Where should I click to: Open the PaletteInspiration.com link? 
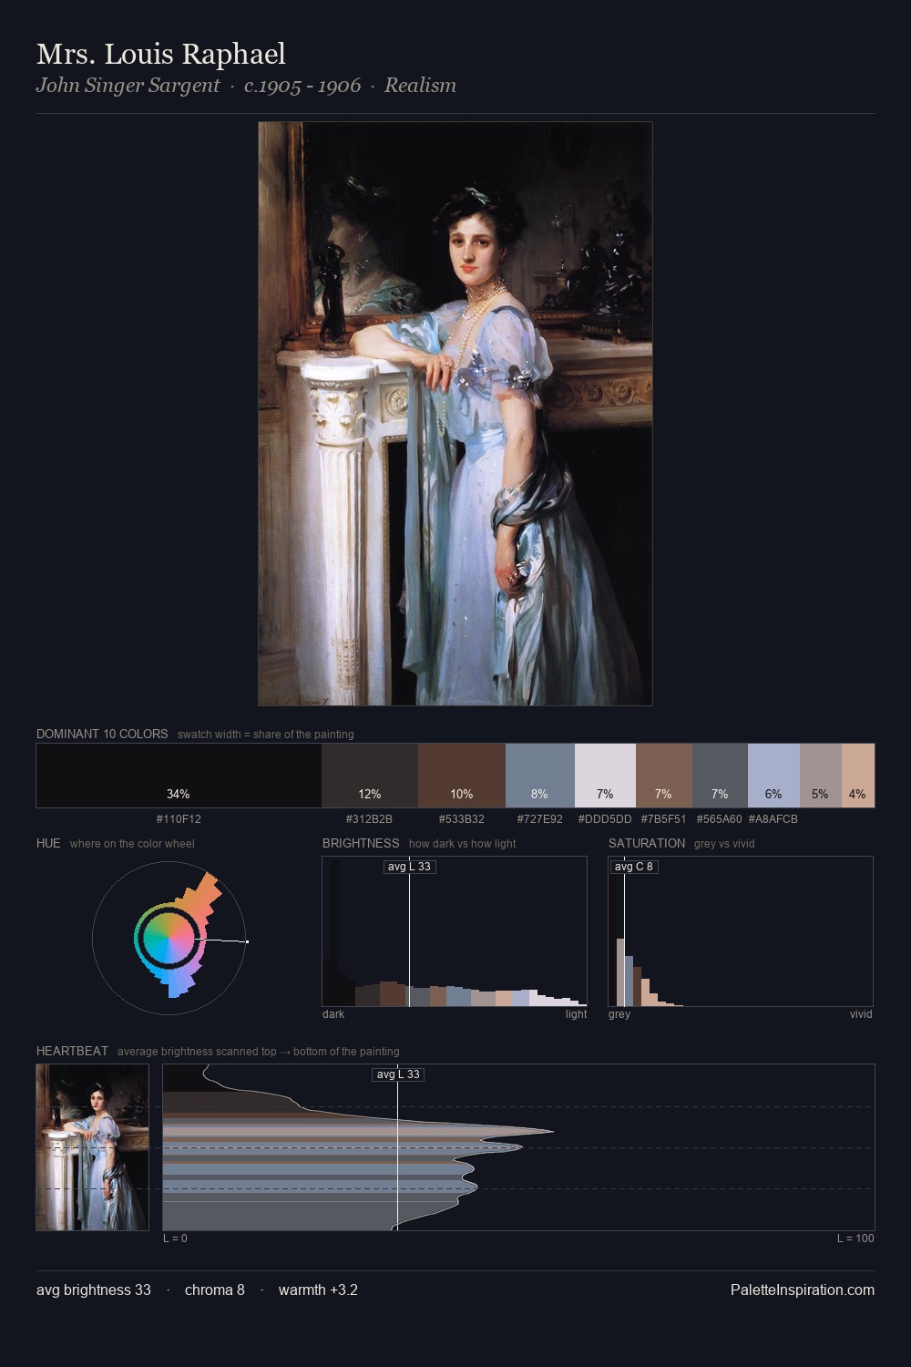pyautogui.click(x=803, y=1290)
